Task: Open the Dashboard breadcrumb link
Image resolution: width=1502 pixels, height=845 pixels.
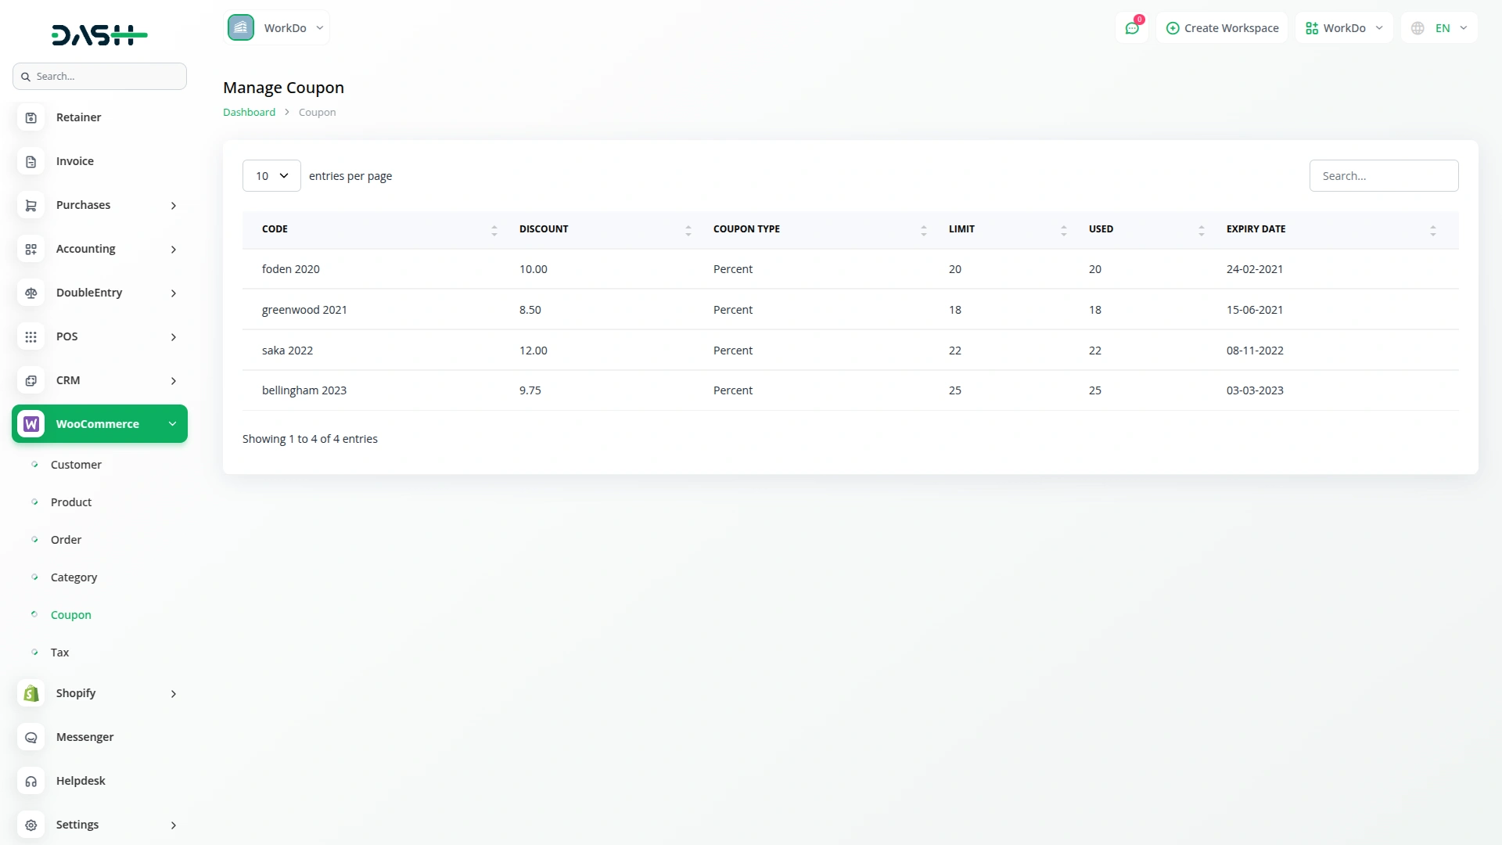Action: [x=248, y=112]
